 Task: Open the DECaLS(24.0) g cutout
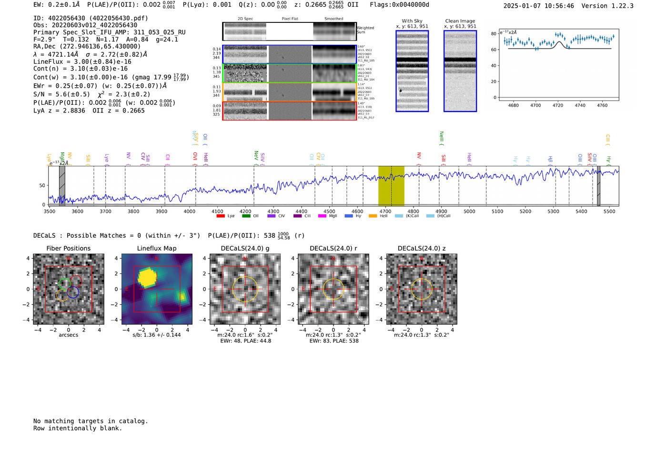(245, 289)
